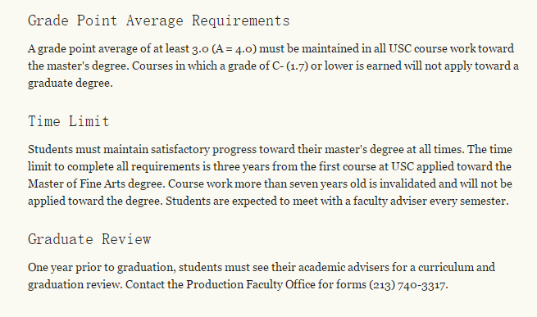Click the Time Limit heading
This screenshot has height=317, width=537.
pos(69,121)
